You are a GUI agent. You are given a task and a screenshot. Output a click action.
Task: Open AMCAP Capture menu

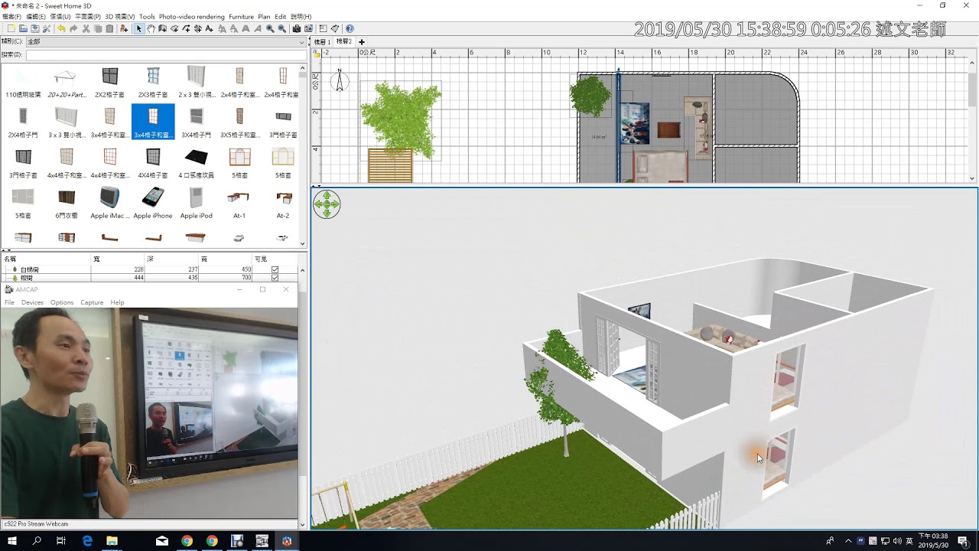[x=92, y=302]
